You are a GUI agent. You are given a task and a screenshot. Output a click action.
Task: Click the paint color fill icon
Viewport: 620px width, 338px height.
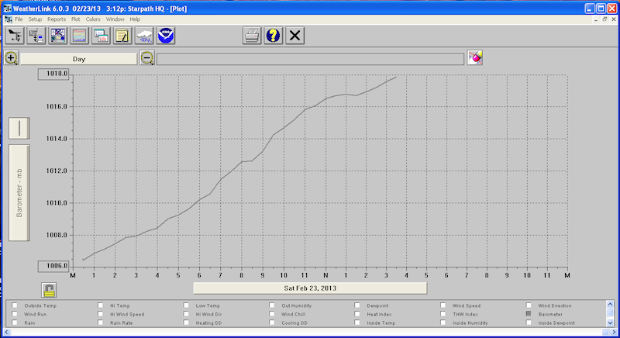click(x=475, y=57)
